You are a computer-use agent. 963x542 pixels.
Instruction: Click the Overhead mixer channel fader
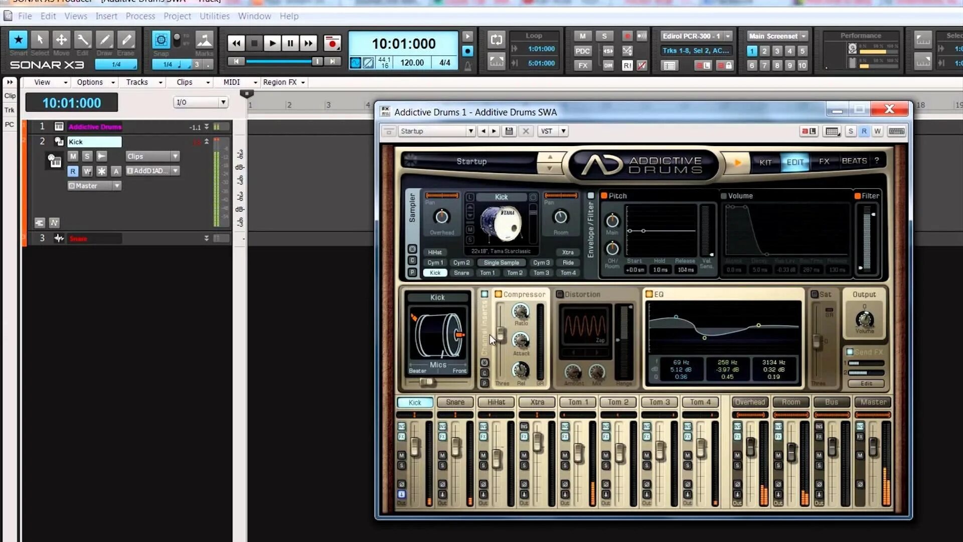750,446
